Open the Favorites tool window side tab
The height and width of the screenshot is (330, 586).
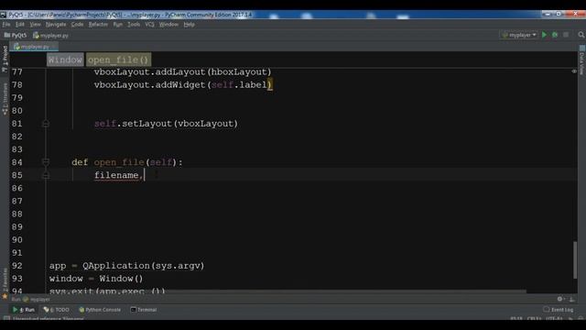(x=5, y=280)
